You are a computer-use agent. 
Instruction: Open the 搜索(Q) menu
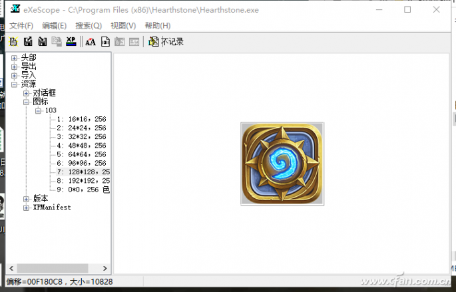pos(89,25)
